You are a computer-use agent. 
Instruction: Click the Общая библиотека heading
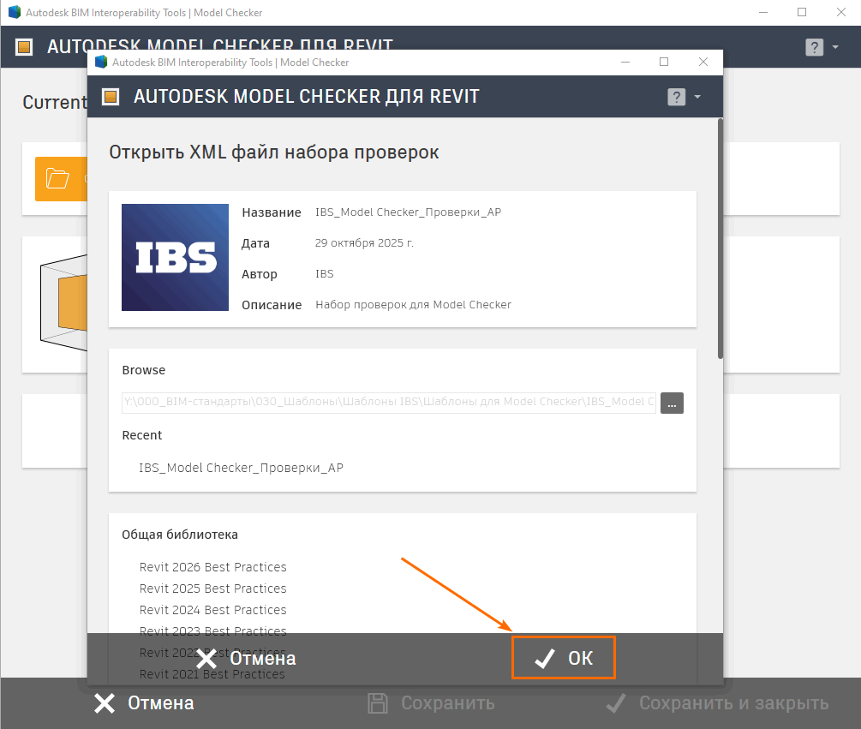click(x=180, y=535)
